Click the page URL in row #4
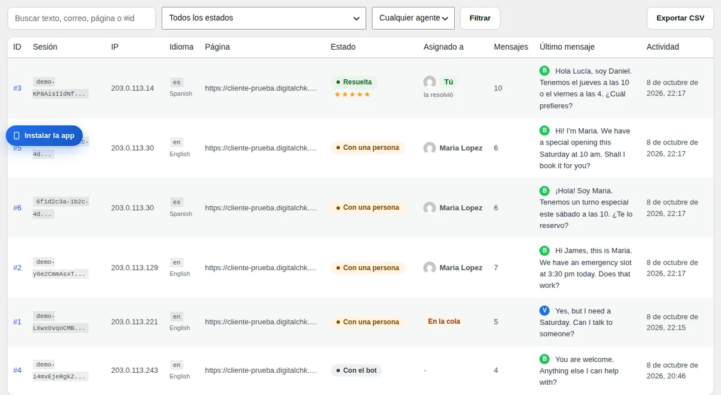 [x=261, y=370]
